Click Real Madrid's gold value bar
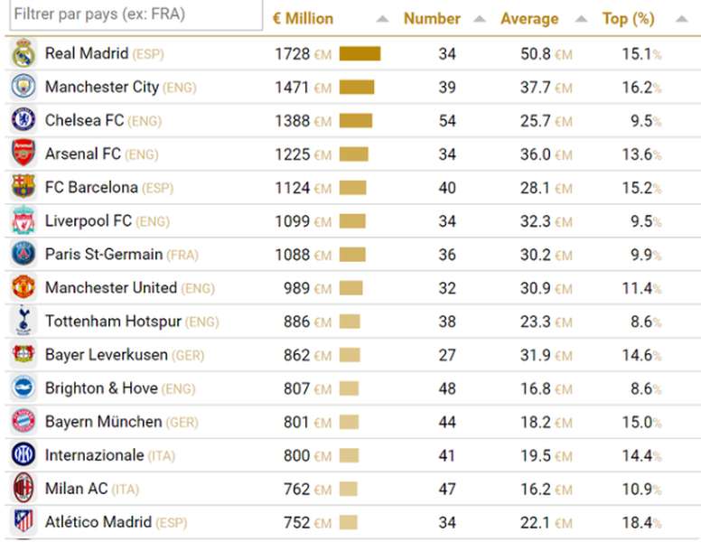Image resolution: width=701 pixels, height=542 pixels. coord(360,53)
